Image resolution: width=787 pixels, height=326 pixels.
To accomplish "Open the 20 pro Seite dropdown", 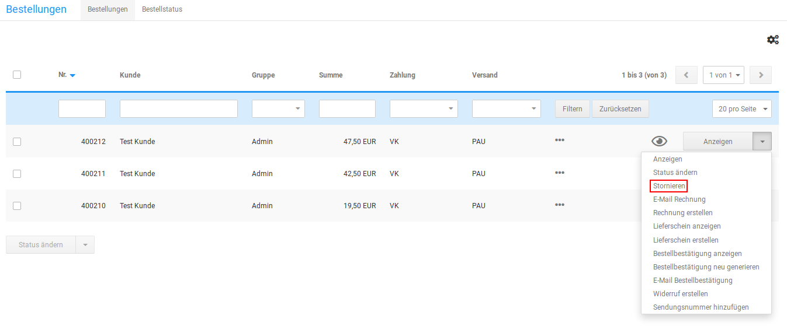I will tap(741, 109).
